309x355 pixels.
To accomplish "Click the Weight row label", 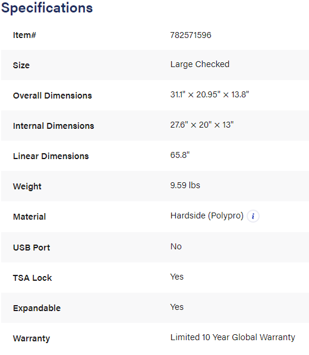I will point(27,186).
